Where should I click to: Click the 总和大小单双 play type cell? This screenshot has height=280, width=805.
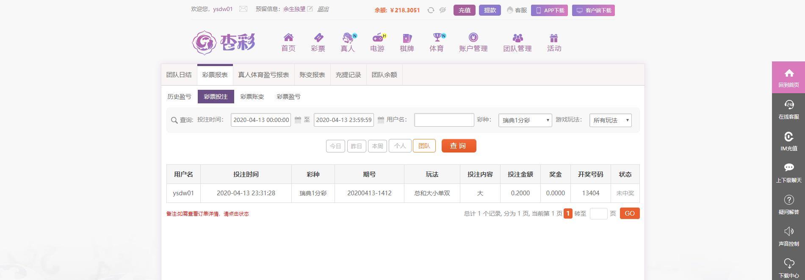tap(432, 193)
